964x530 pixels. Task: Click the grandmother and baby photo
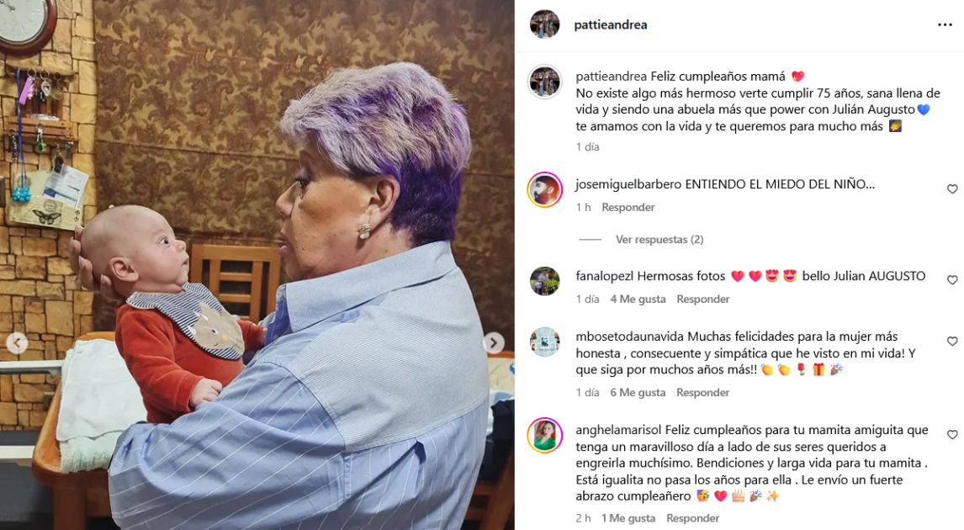tap(257, 265)
